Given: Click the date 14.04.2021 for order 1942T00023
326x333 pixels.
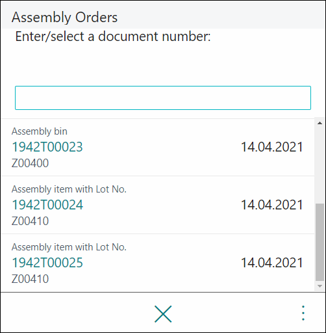Looking at the screenshot, I should click(x=272, y=147).
